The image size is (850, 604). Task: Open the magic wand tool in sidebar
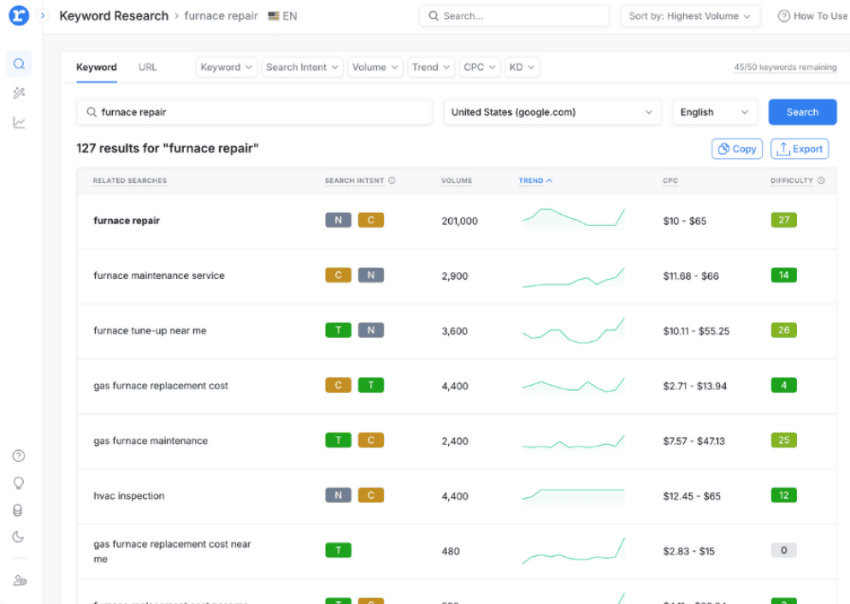(x=19, y=93)
